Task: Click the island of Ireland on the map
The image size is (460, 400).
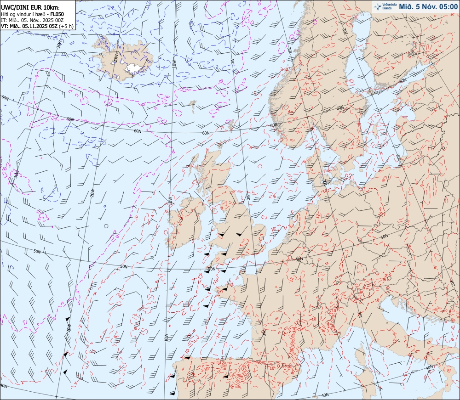Action: coord(185,223)
